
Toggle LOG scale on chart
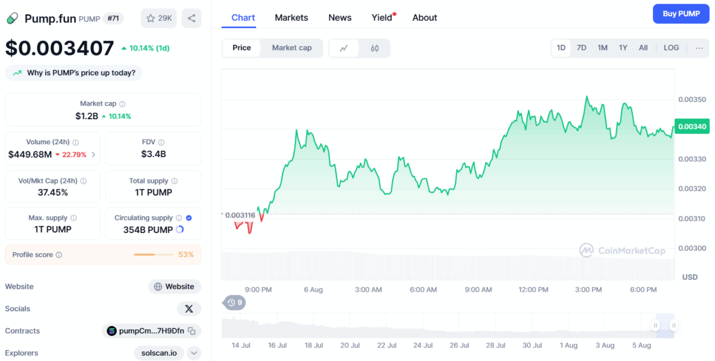(672, 48)
